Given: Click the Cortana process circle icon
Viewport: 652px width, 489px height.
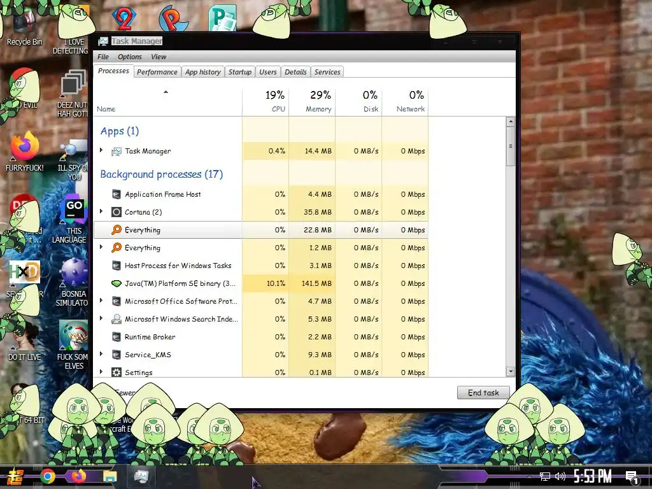Looking at the screenshot, I should pyautogui.click(x=117, y=212).
